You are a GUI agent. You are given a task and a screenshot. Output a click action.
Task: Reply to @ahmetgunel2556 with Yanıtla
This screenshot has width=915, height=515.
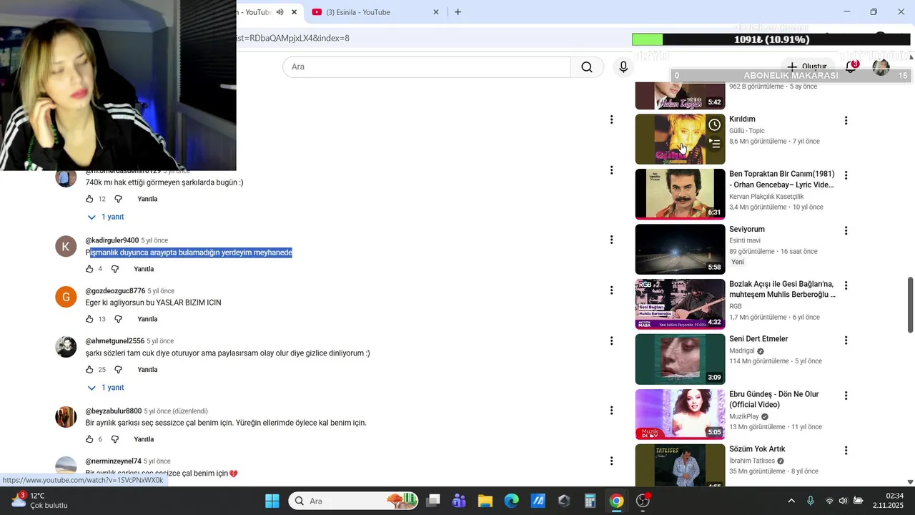tap(147, 370)
